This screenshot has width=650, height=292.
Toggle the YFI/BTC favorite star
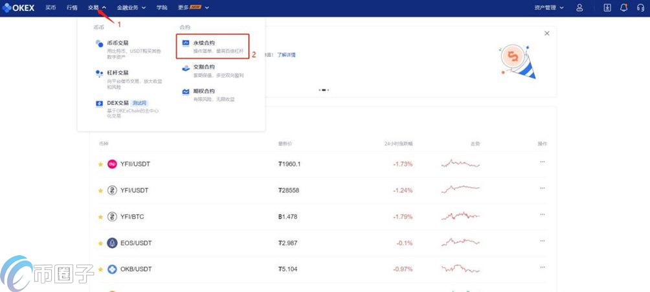100,217
